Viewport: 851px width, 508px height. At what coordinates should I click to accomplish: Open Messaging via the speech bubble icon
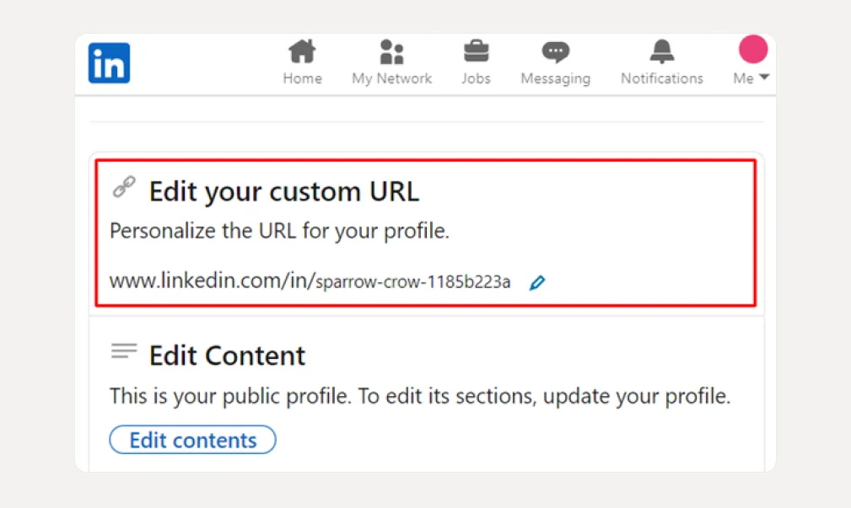coord(555,50)
